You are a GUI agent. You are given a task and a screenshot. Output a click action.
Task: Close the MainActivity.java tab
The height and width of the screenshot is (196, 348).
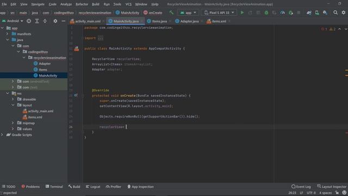pyautogui.click(x=142, y=21)
